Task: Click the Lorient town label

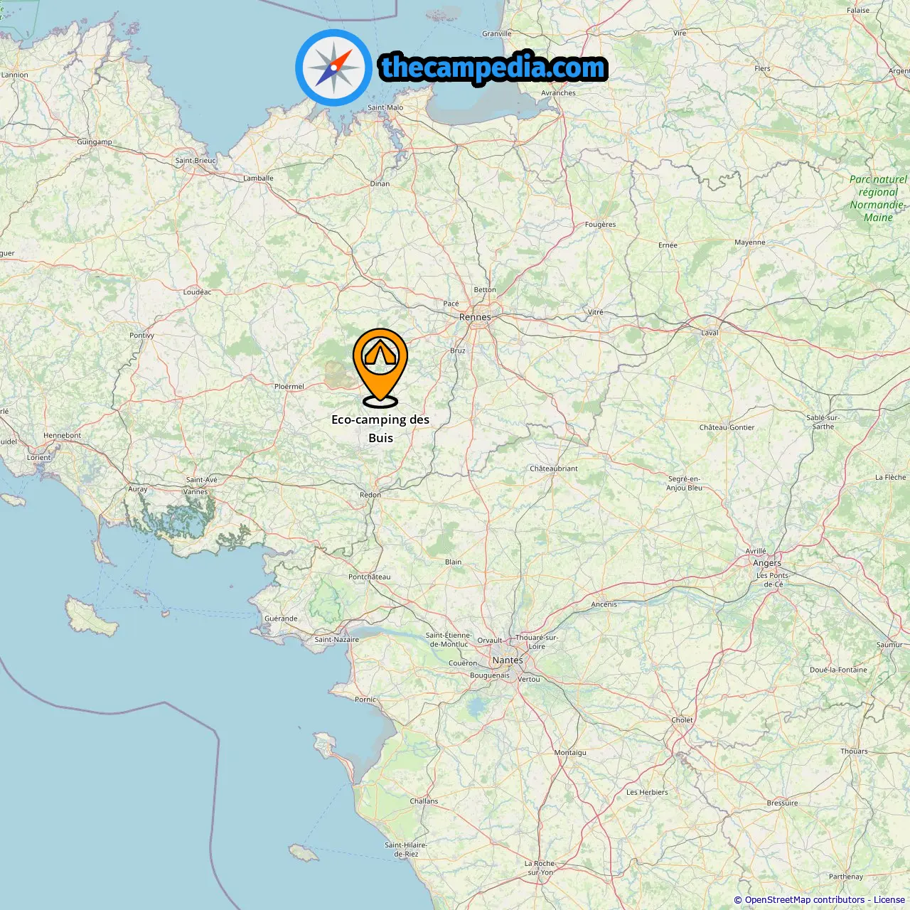Action: coord(39,458)
